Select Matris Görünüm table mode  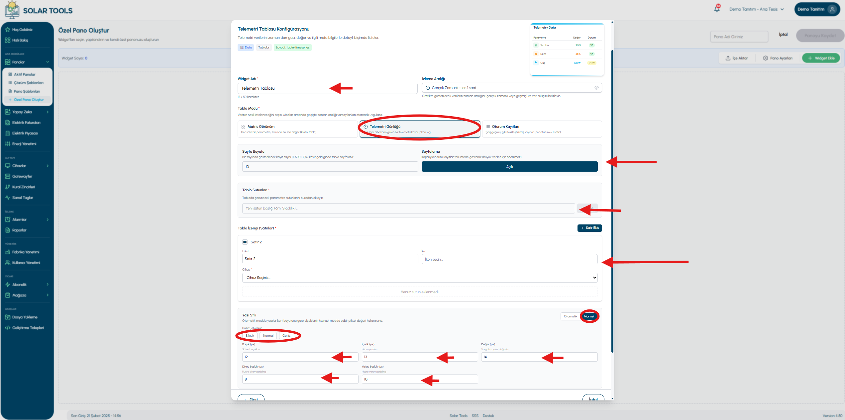click(x=297, y=129)
